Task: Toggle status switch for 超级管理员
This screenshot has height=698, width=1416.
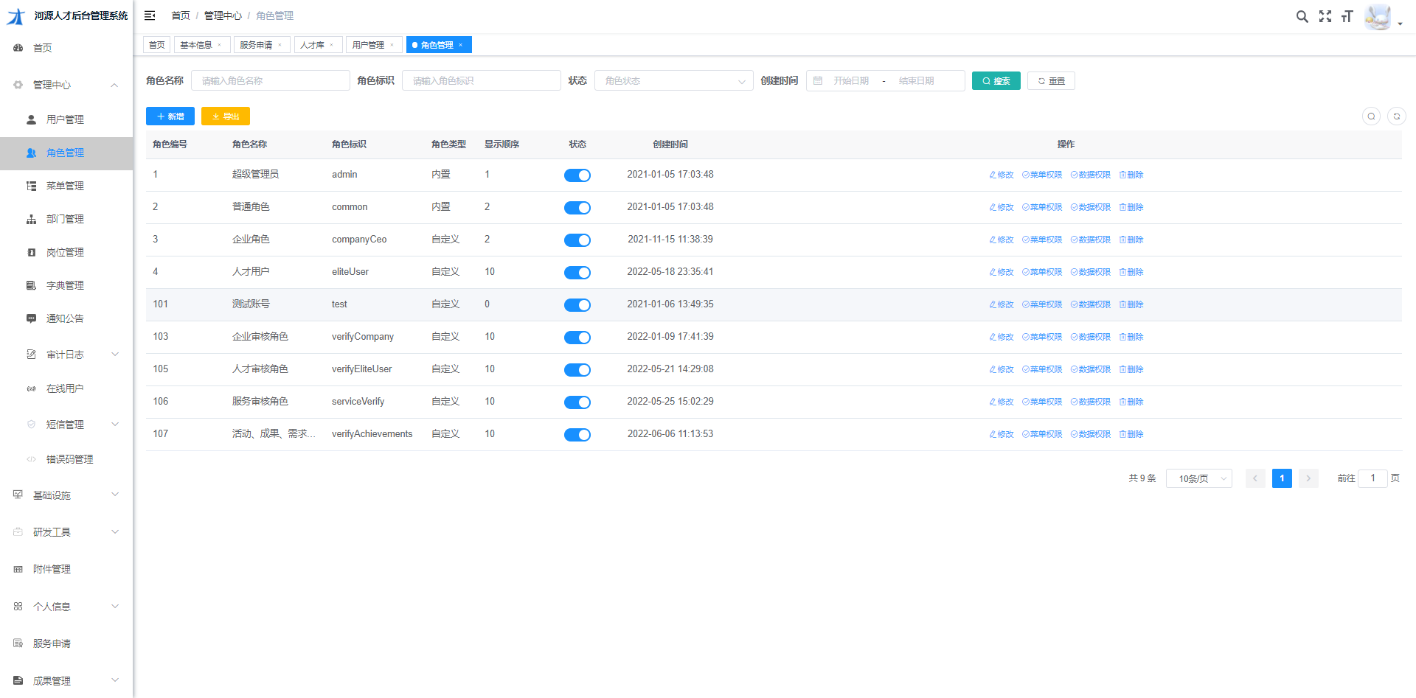Action: (x=577, y=175)
